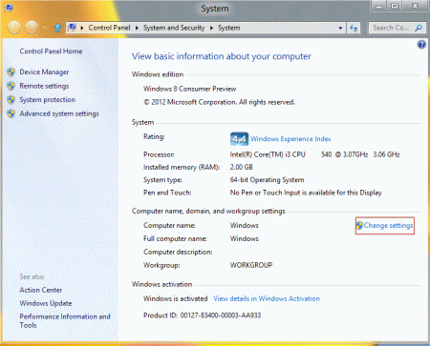The width and height of the screenshot is (430, 346).
Task: Click No Pen or Touch Input text
Action: point(306,193)
